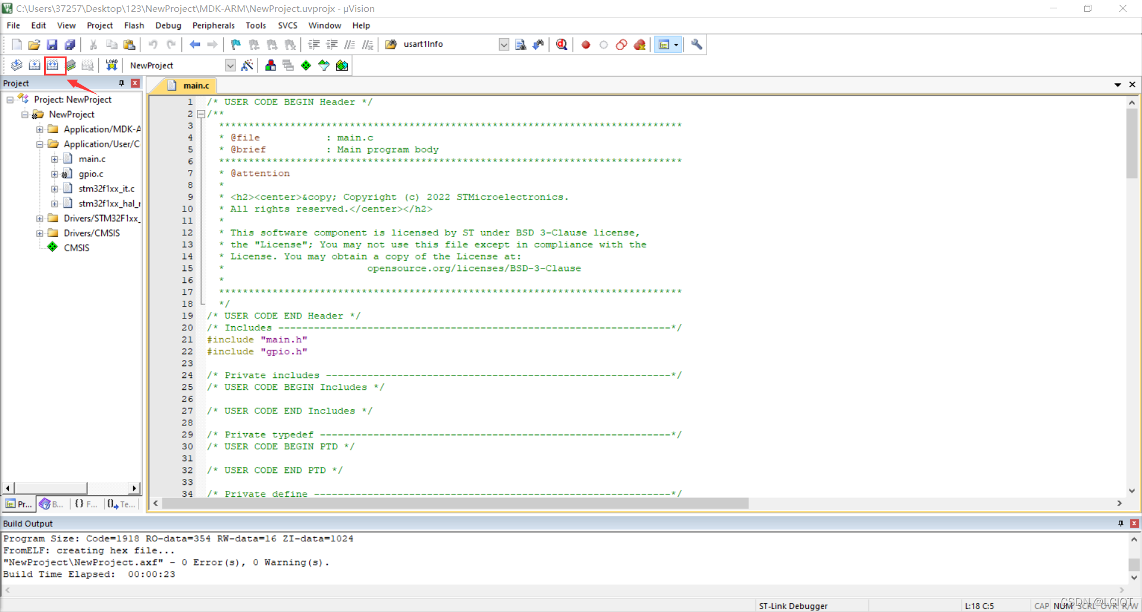Screen dimensions: 1142x612
Task: Open Configuration using the wrench icon
Action: (697, 45)
